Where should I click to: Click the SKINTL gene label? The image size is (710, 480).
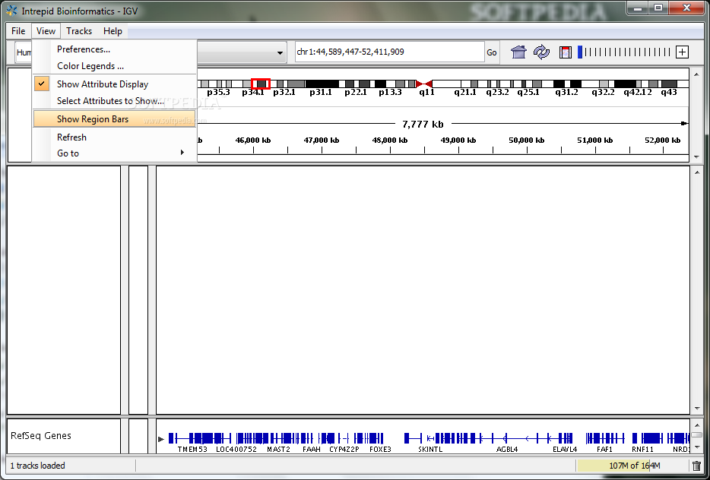[x=430, y=449]
